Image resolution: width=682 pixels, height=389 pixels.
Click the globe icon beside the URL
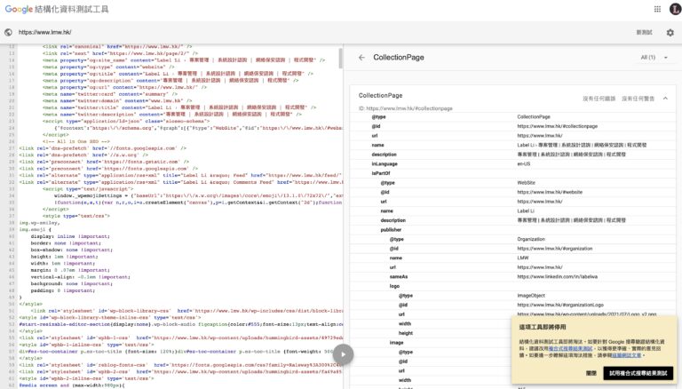click(x=8, y=32)
